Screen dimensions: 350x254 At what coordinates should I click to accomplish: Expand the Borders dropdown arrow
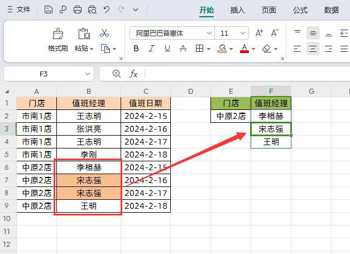[x=209, y=49]
